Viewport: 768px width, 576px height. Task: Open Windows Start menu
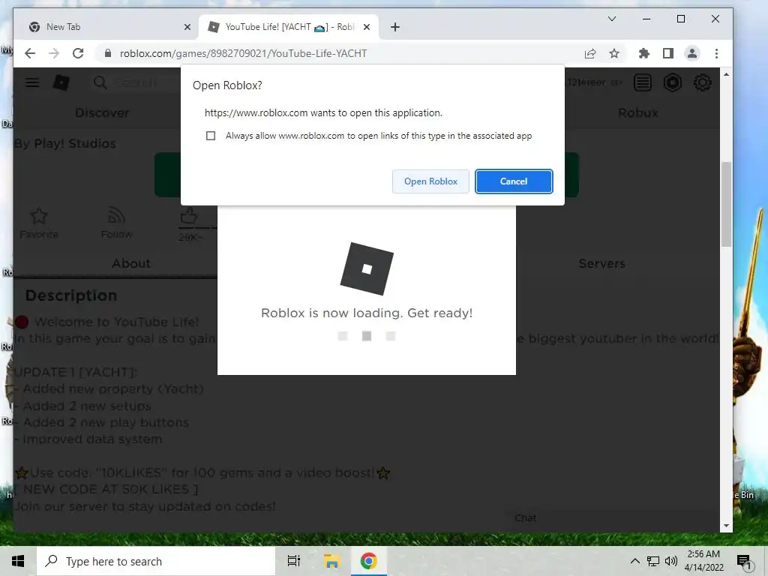[x=18, y=561]
